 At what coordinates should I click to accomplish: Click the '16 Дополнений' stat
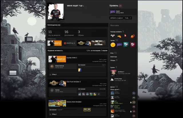[x=69, y=33]
